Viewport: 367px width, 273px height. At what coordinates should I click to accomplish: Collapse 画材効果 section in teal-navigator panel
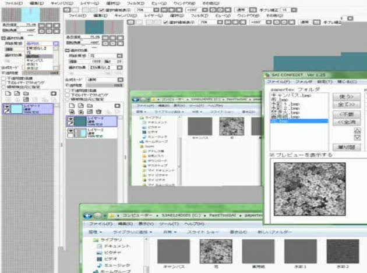tap(68, 51)
